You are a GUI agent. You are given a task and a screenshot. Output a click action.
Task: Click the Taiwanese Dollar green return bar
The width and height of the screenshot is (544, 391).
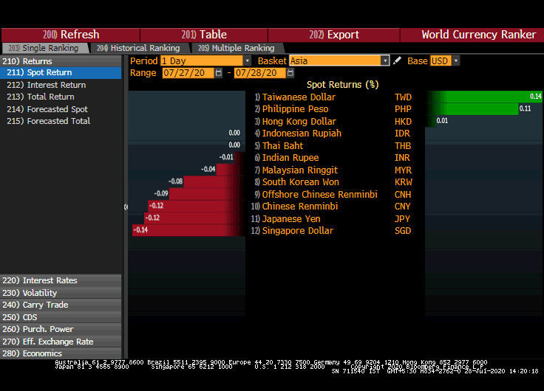(x=483, y=97)
